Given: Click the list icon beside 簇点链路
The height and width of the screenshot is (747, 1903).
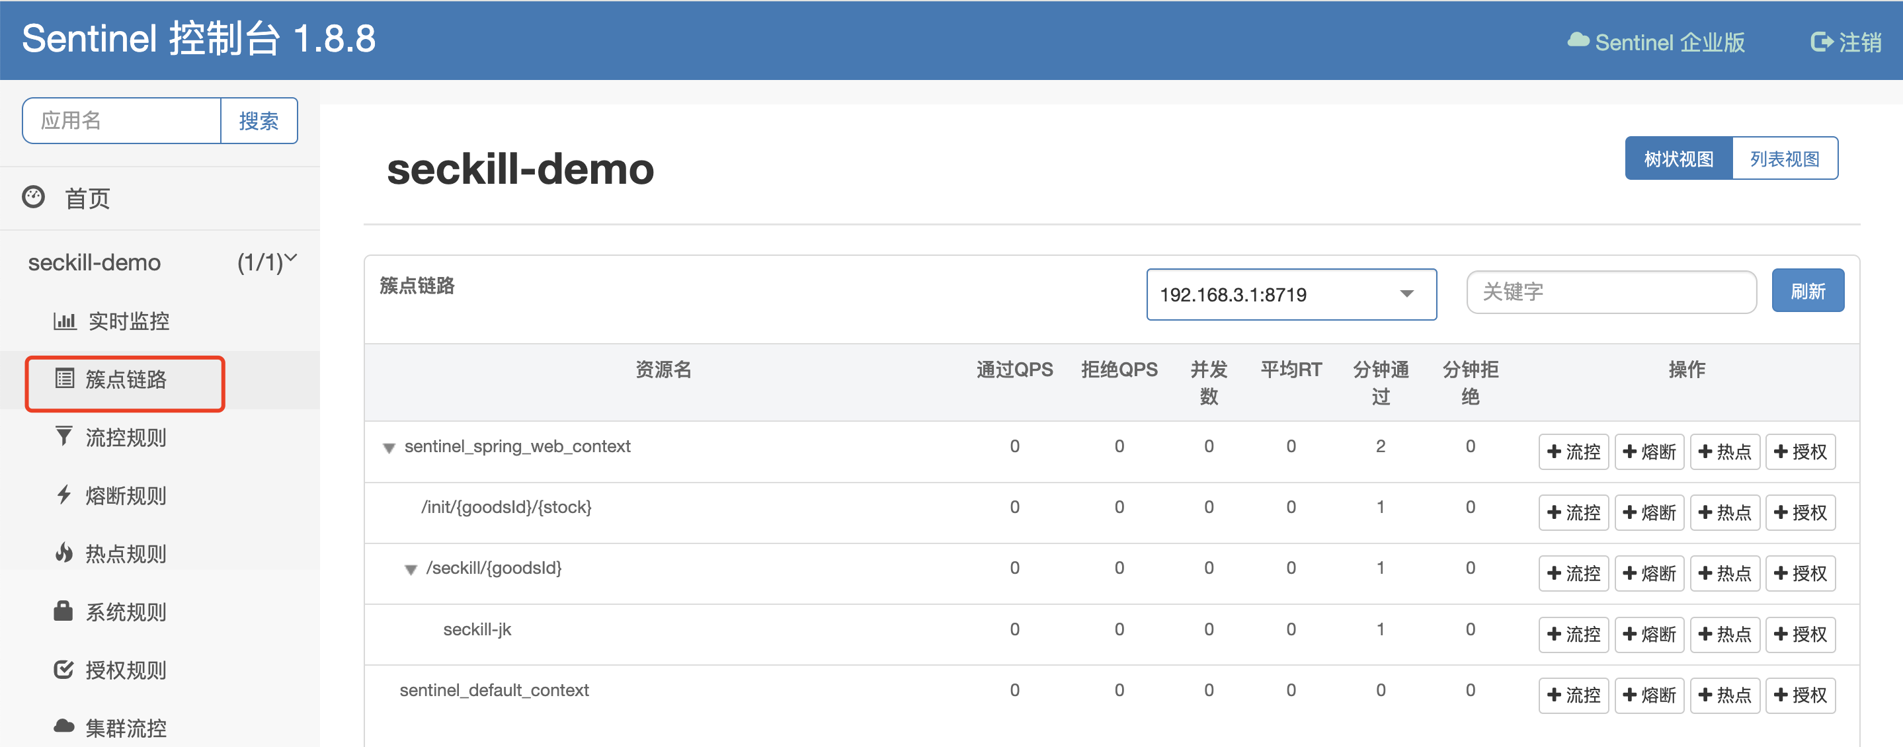Looking at the screenshot, I should tap(64, 379).
